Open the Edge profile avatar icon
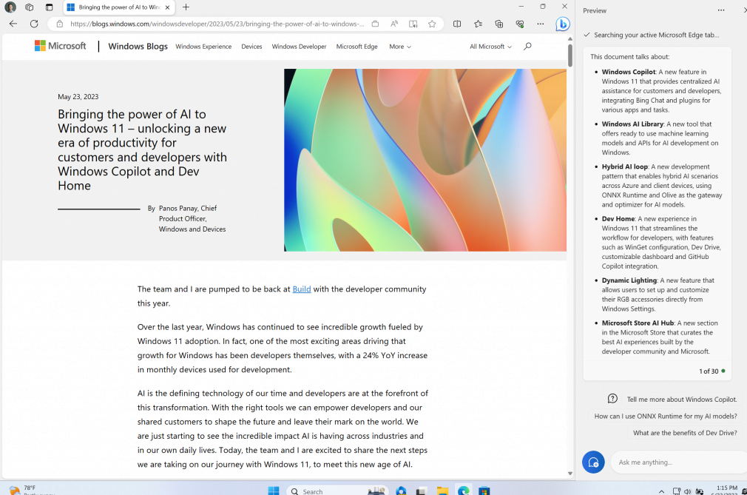The image size is (747, 495). point(10,7)
